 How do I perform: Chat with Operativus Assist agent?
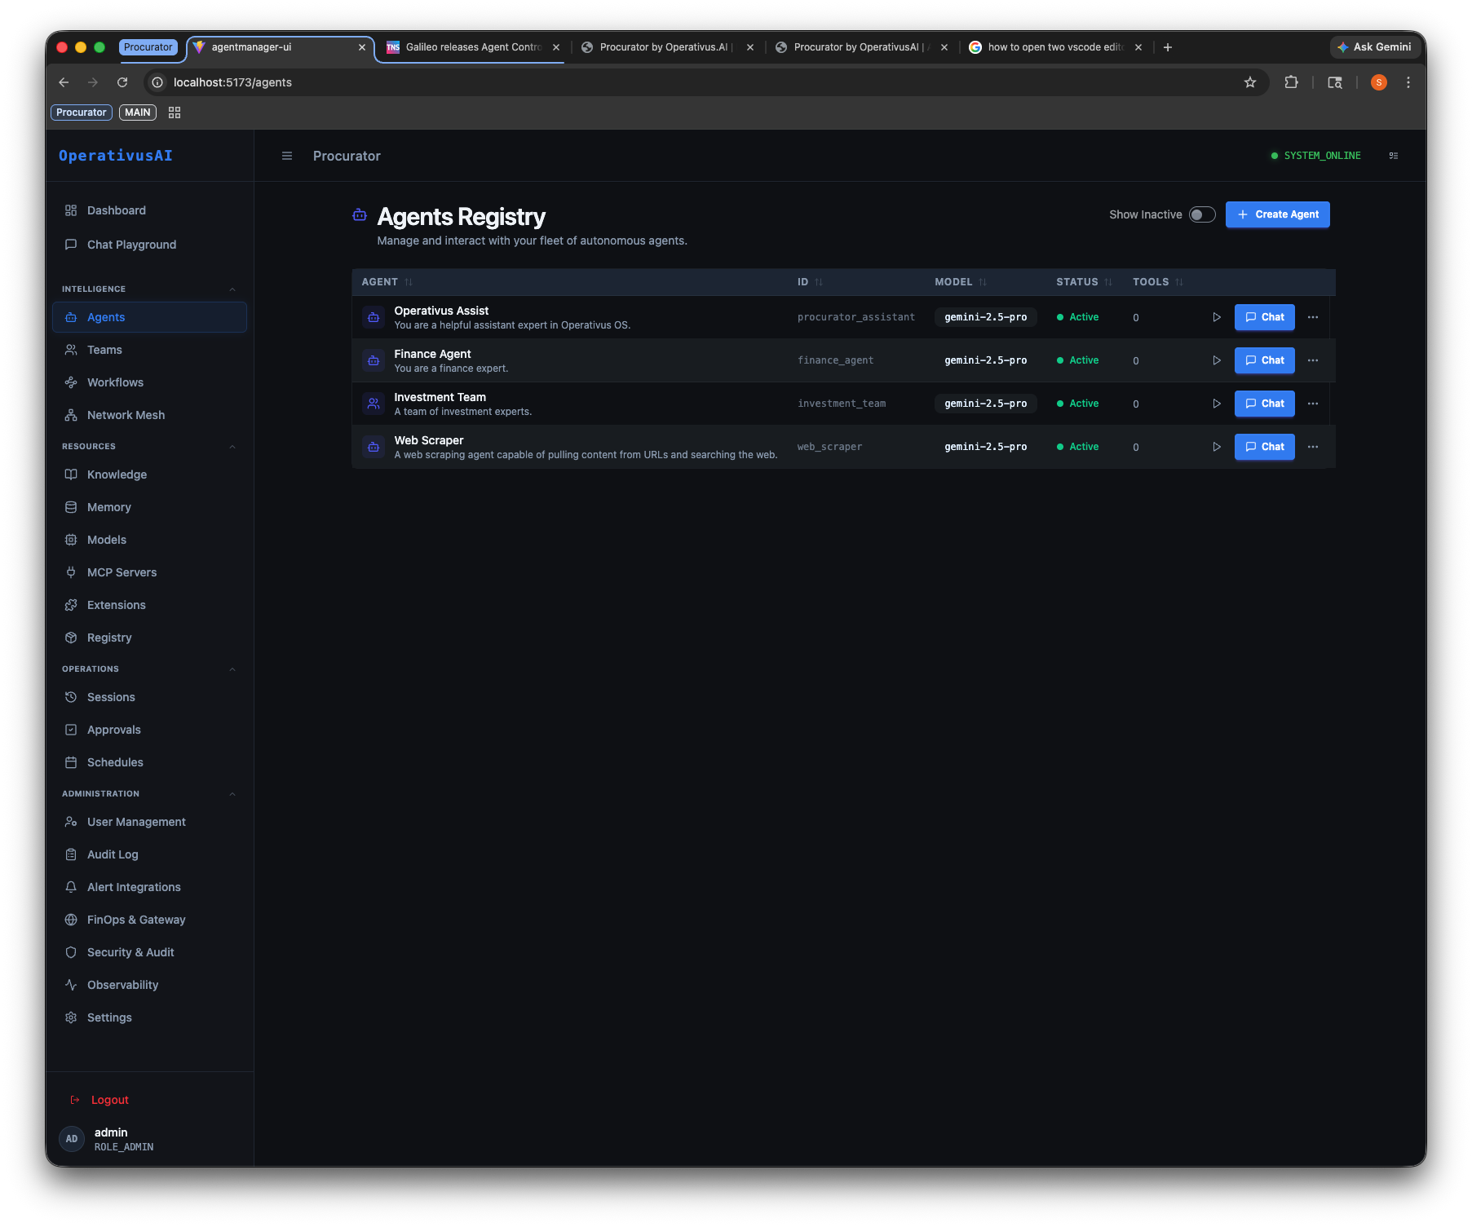pyautogui.click(x=1264, y=317)
